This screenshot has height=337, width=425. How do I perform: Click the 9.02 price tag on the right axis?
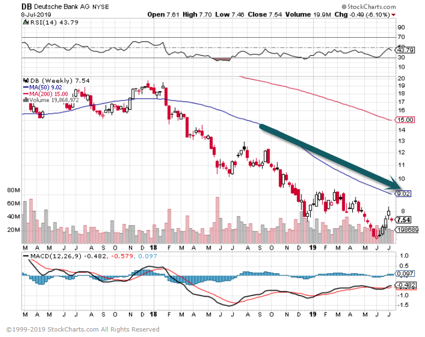tap(403, 194)
